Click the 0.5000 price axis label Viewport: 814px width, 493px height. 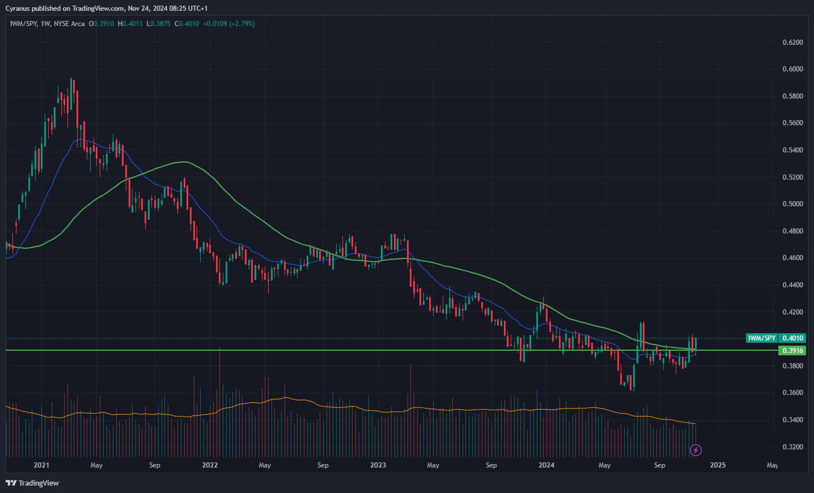(x=792, y=204)
